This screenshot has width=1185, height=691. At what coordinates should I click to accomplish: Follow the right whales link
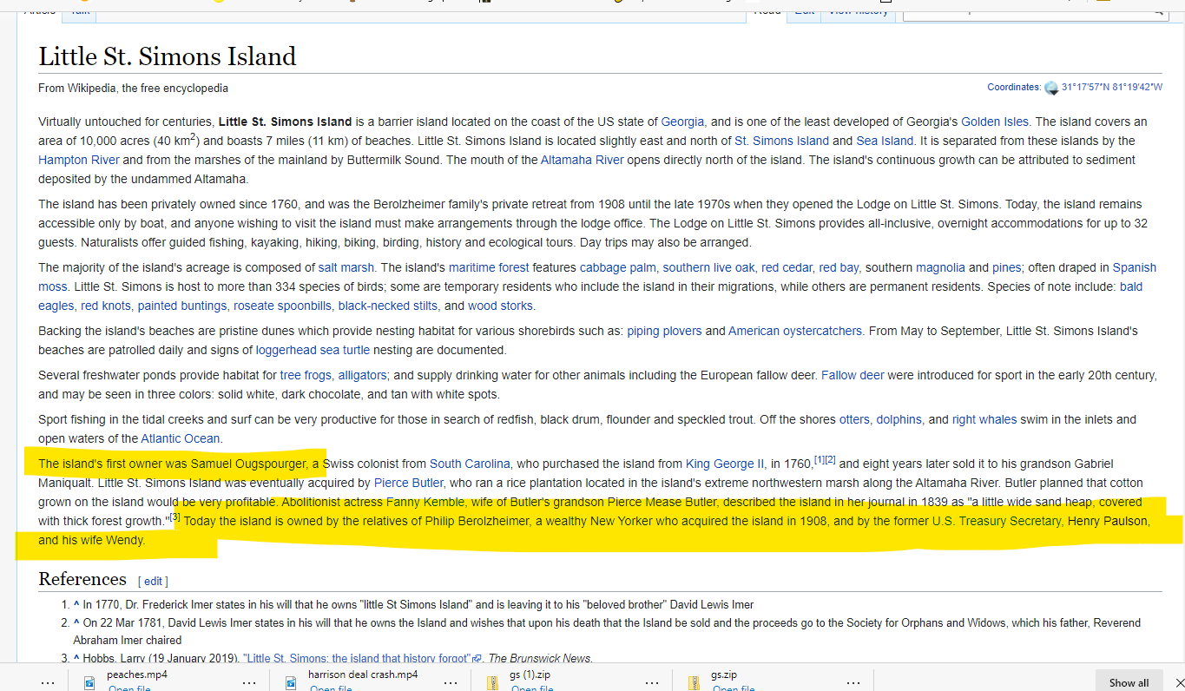(984, 419)
